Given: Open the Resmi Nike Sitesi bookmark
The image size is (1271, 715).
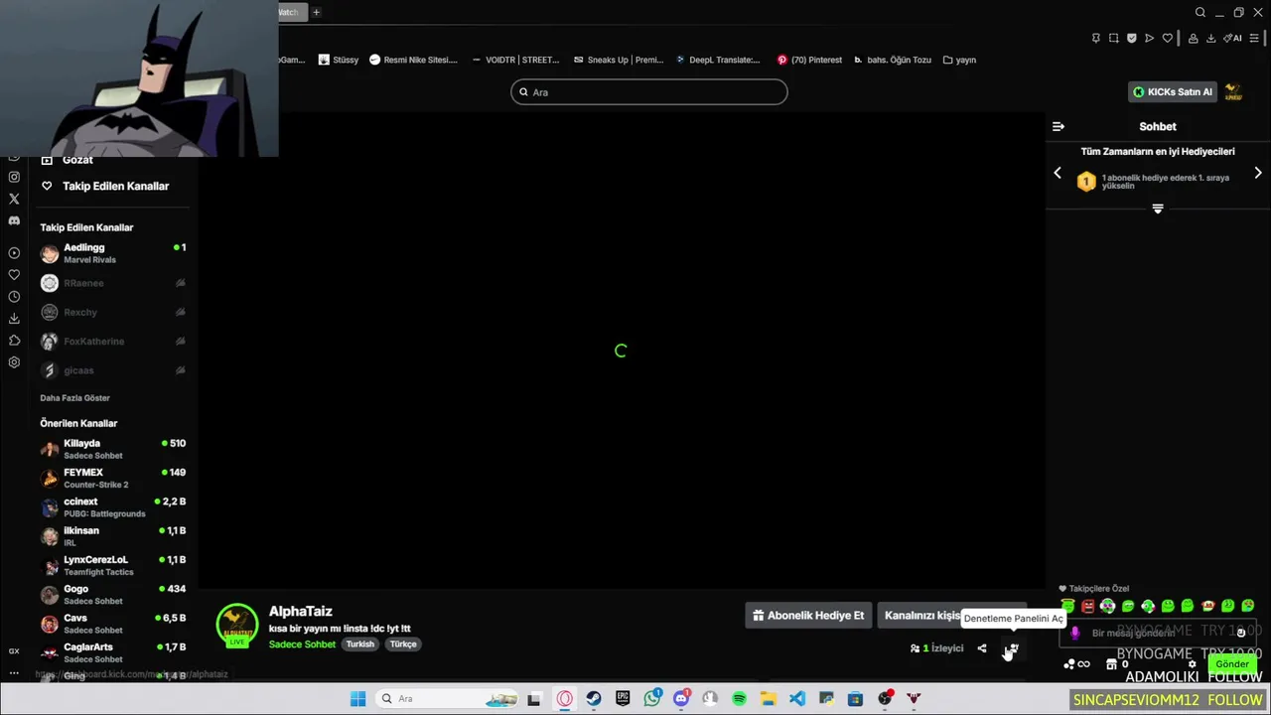Looking at the screenshot, I should point(413,60).
